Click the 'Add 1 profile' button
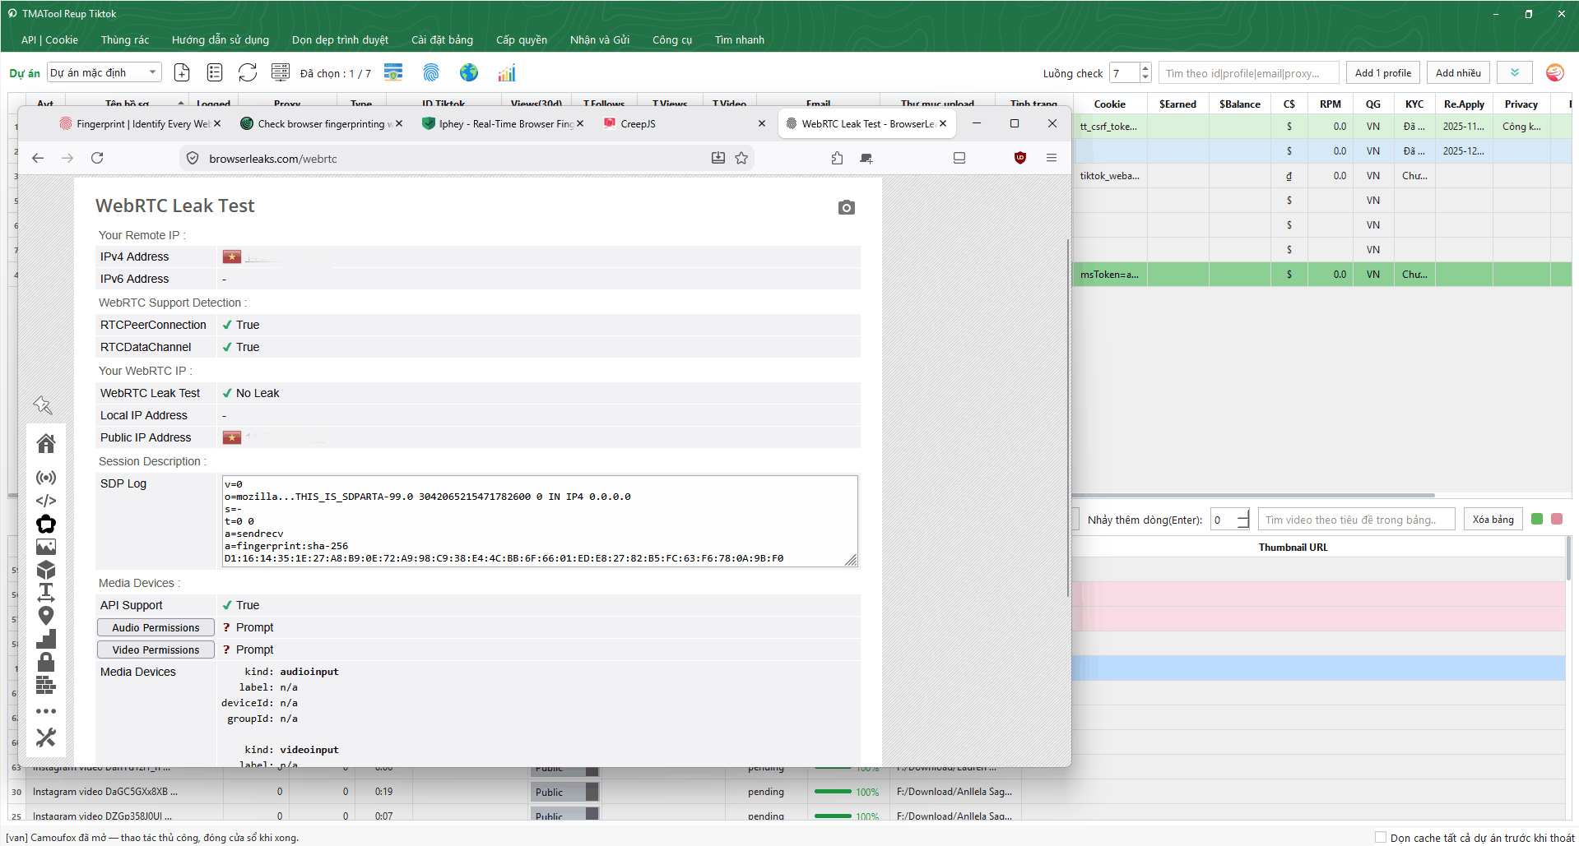This screenshot has width=1579, height=846. (1383, 72)
